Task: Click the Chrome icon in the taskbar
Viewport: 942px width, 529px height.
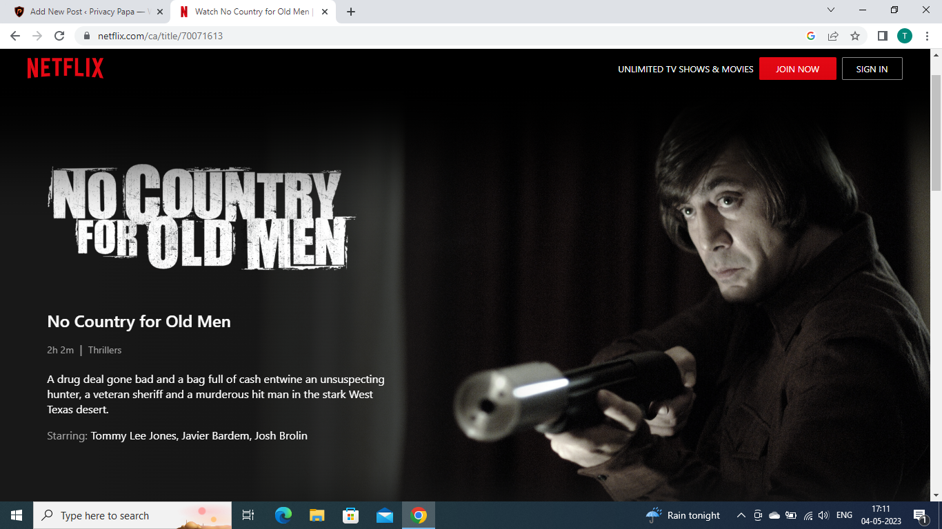Action: [418, 515]
